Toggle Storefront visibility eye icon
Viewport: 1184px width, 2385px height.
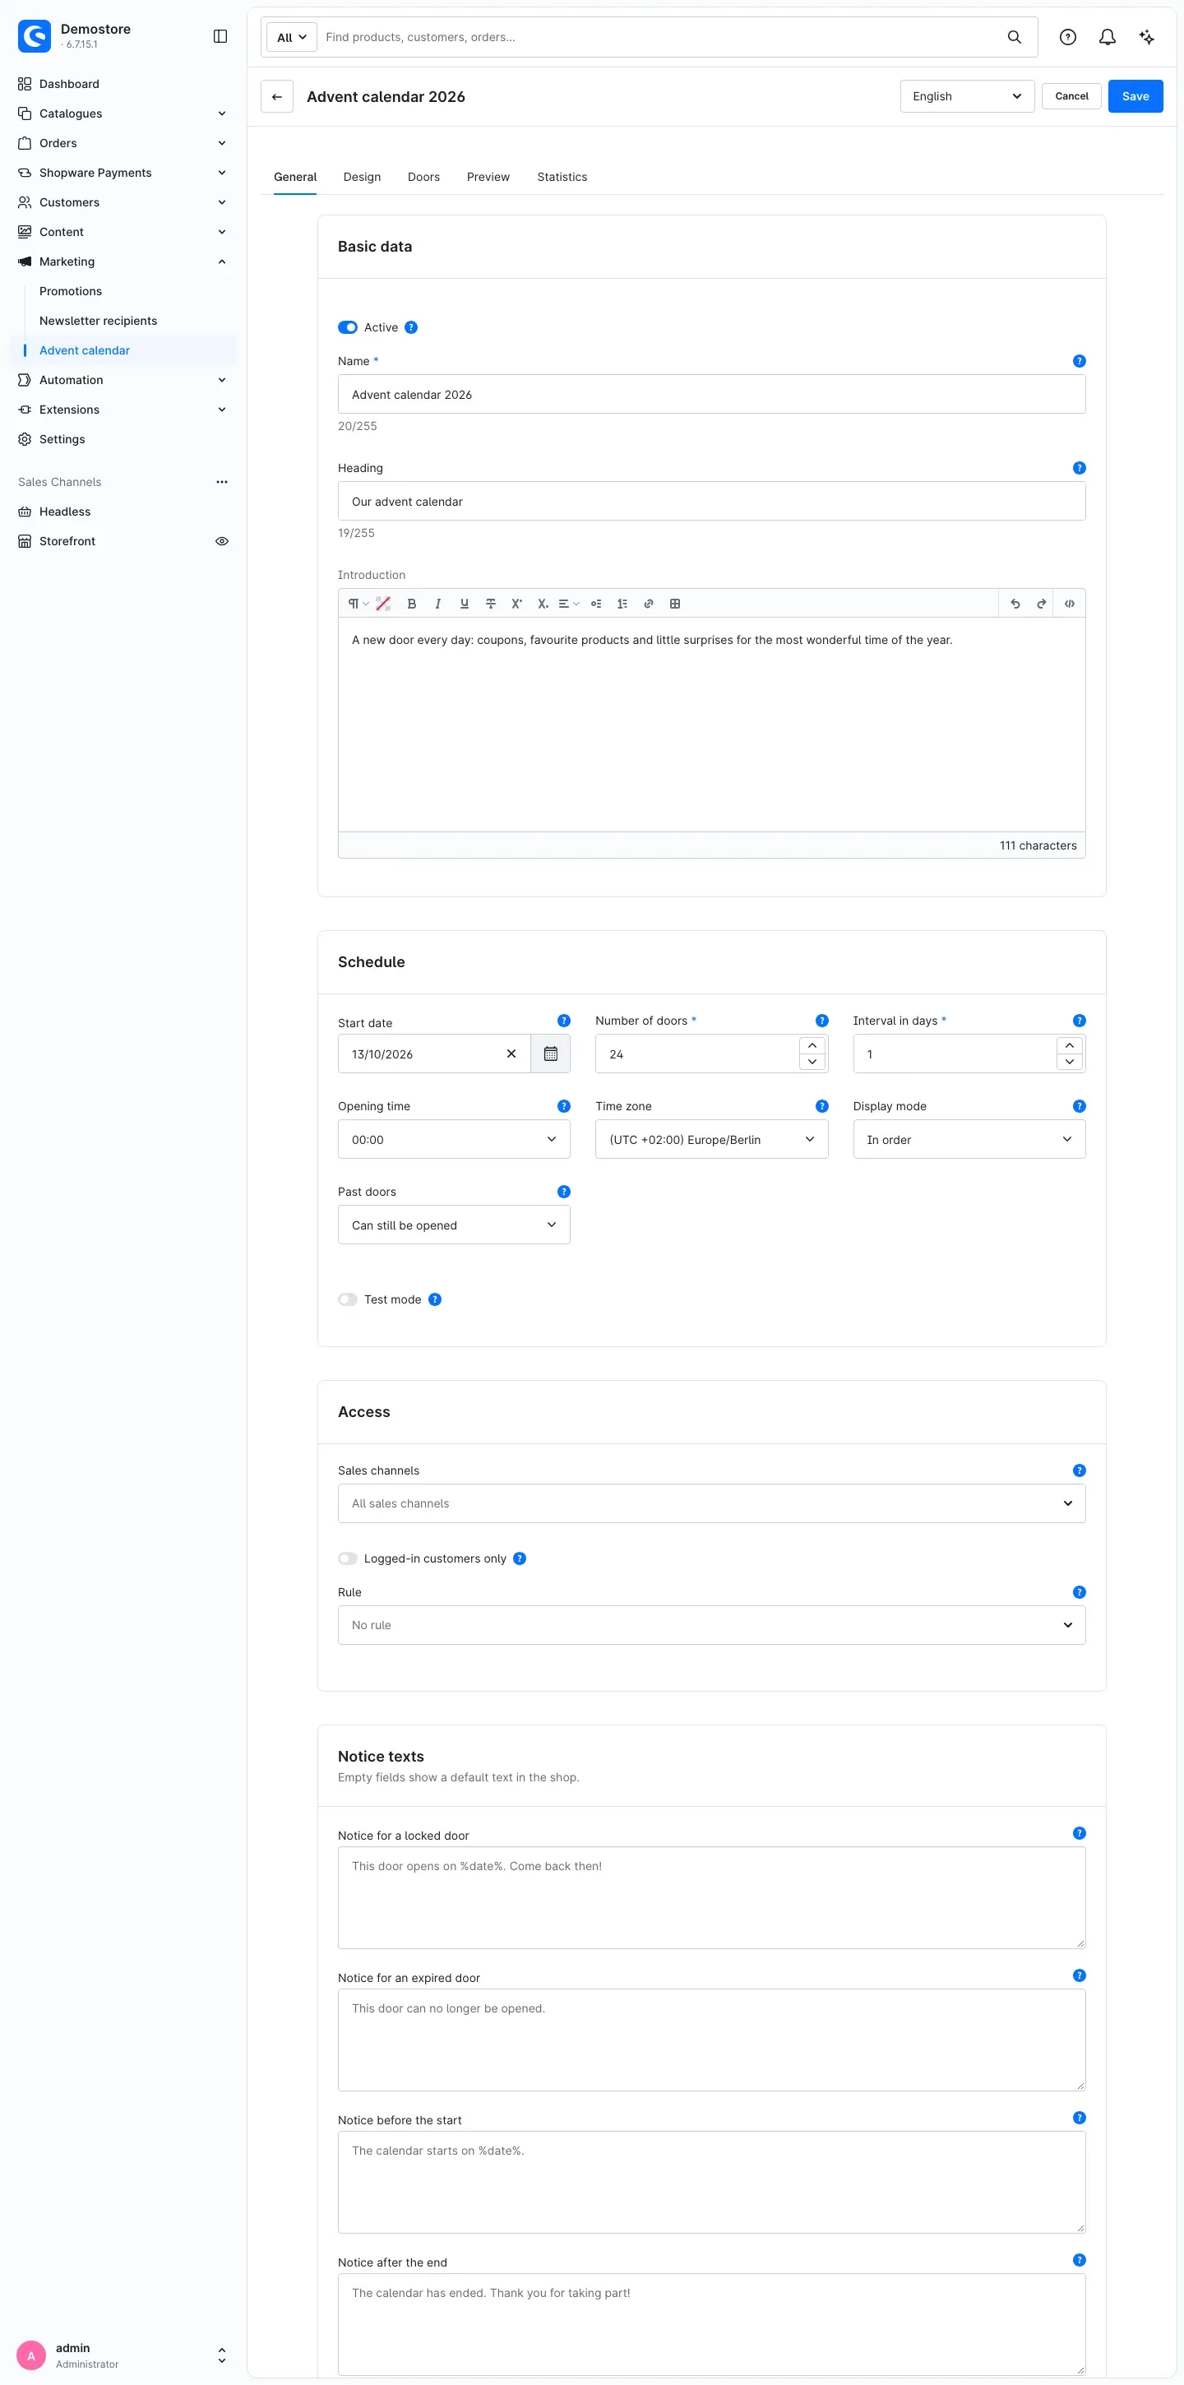point(222,542)
